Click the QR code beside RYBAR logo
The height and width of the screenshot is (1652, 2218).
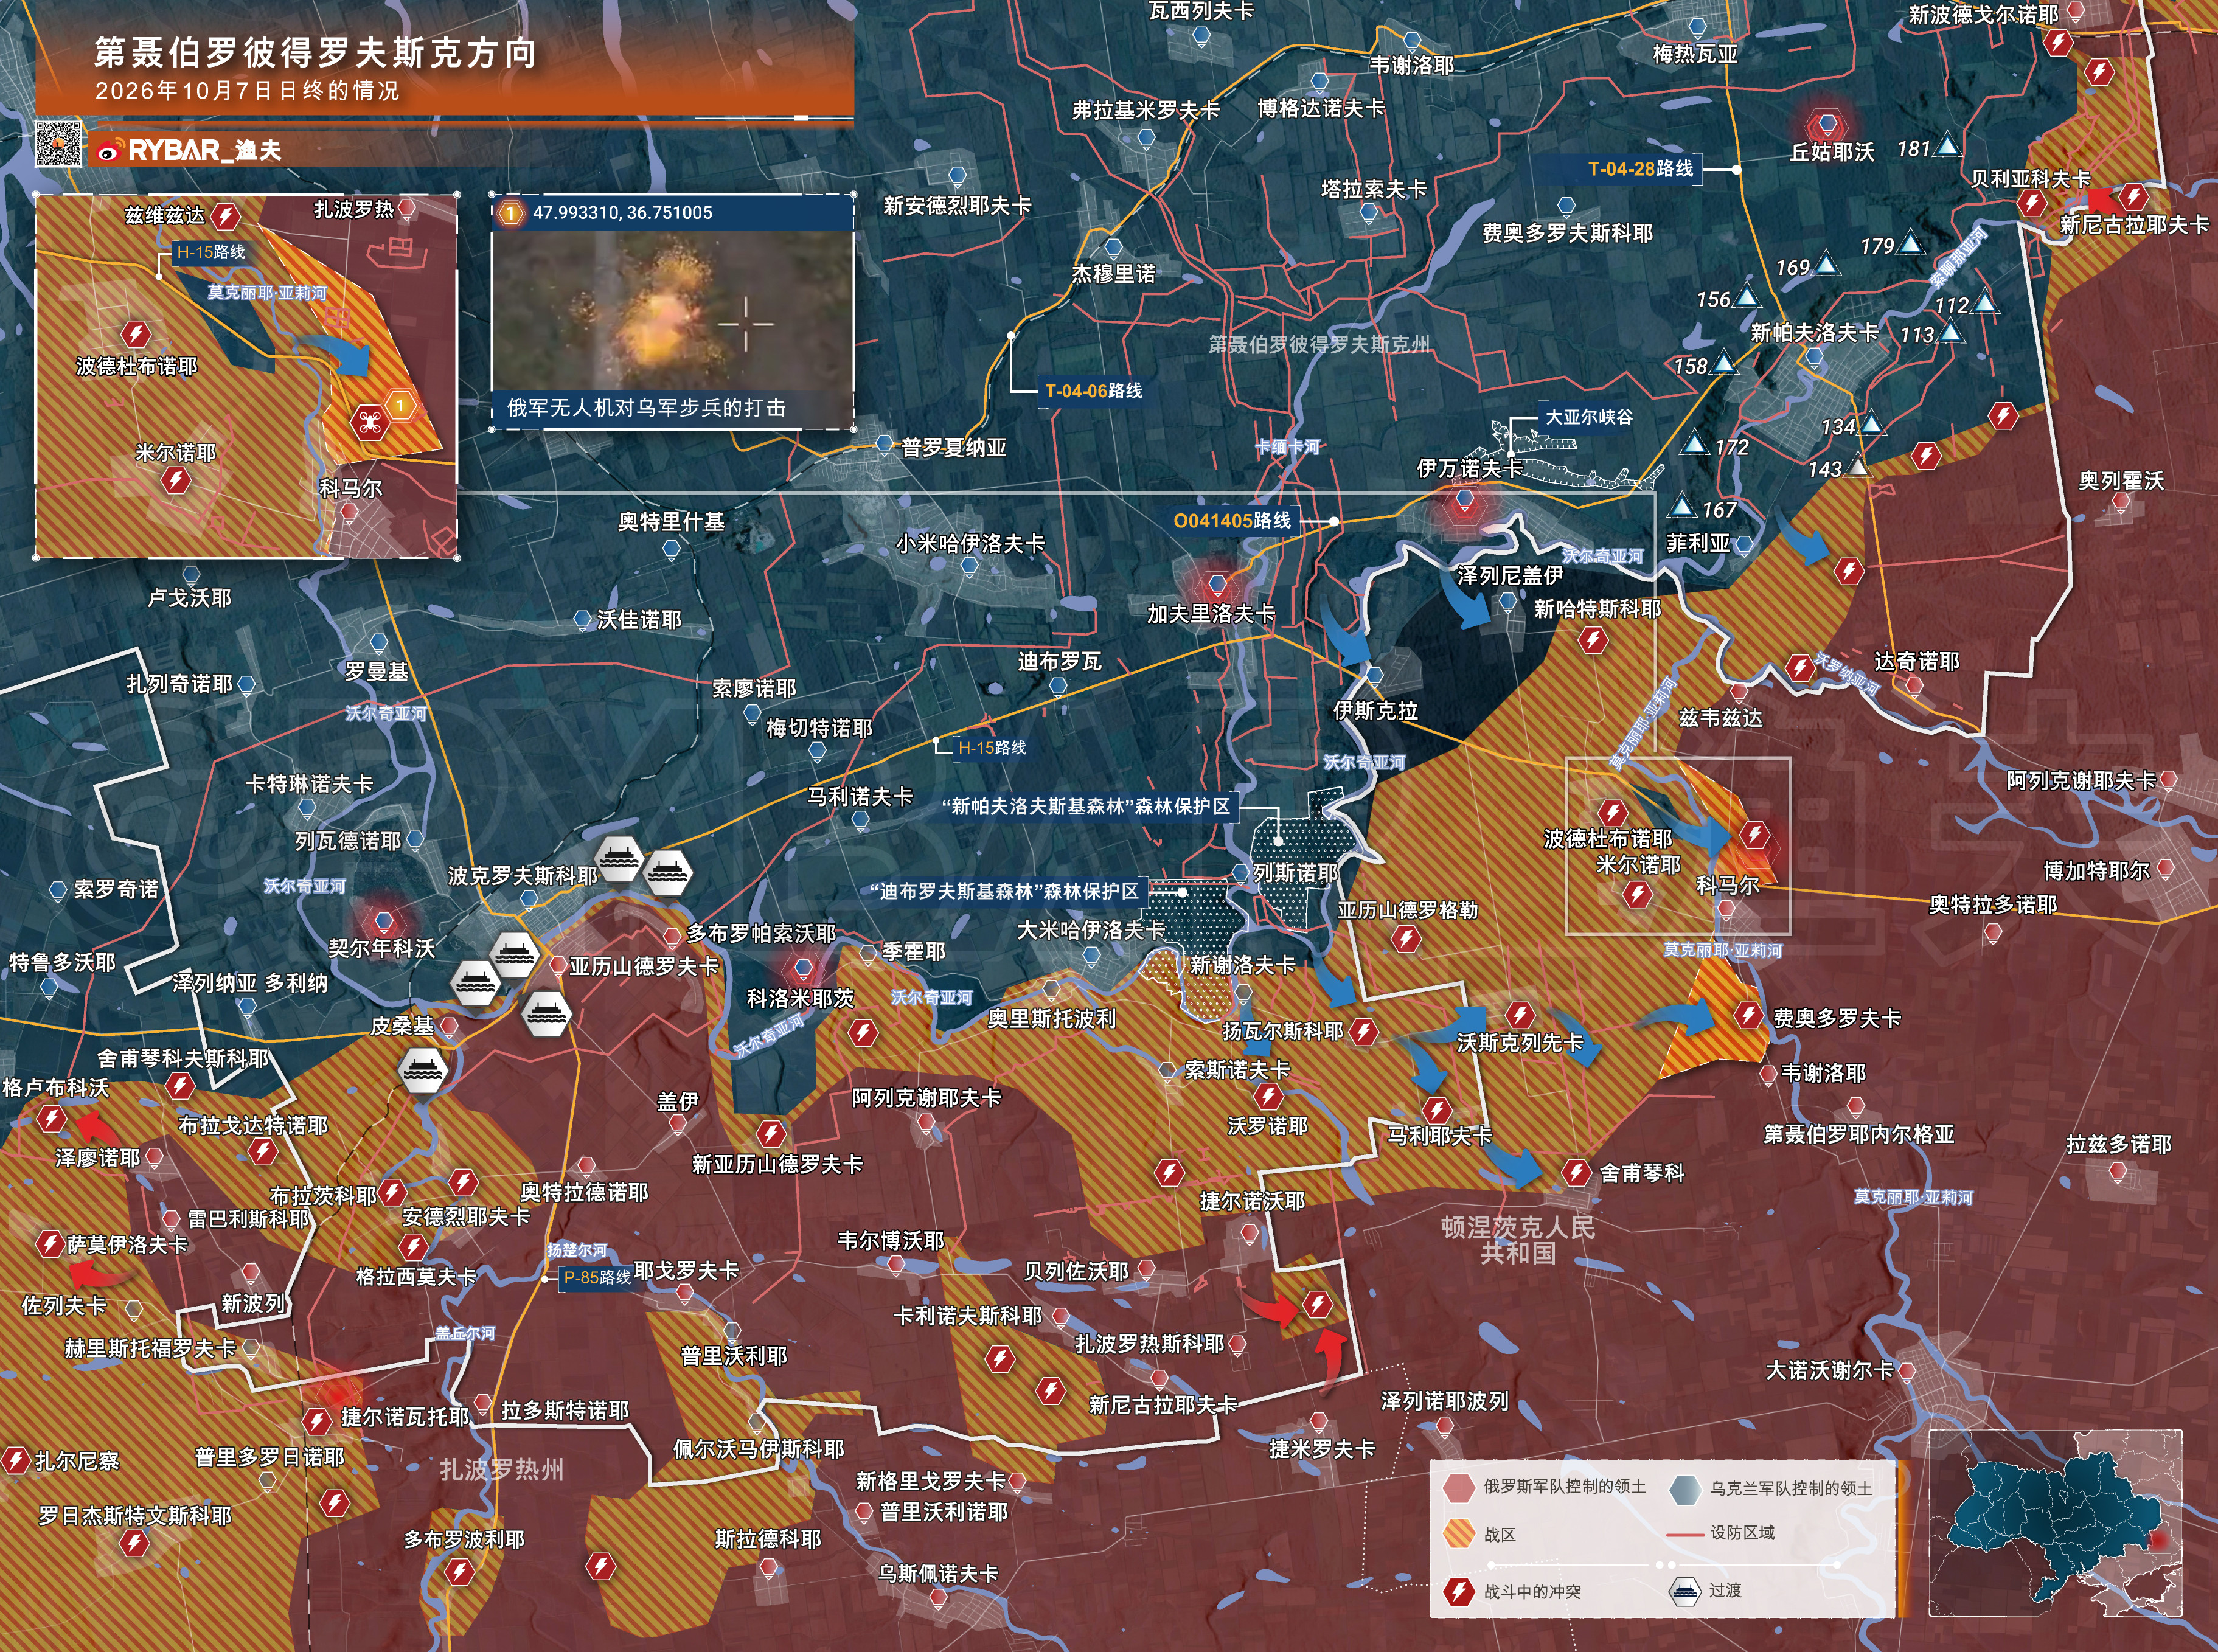(x=58, y=144)
